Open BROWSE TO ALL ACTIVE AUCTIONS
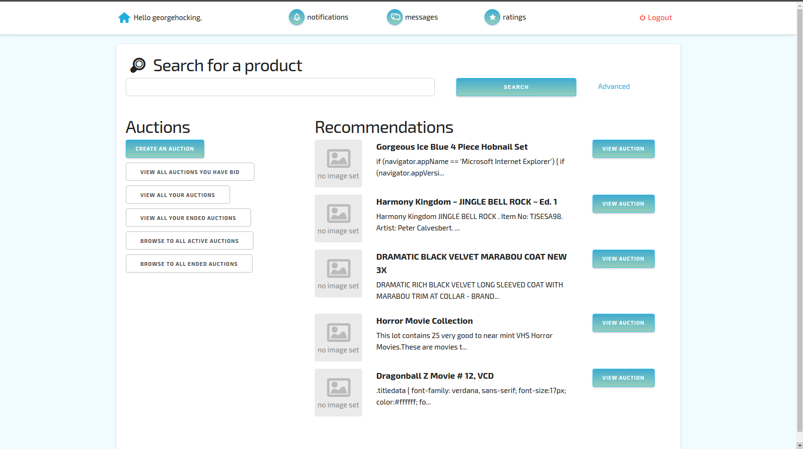Viewport: 803px width, 449px height. click(x=189, y=241)
